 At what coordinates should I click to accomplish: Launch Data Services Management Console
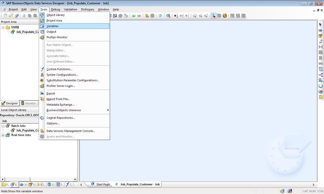pyautogui.click(x=74, y=131)
